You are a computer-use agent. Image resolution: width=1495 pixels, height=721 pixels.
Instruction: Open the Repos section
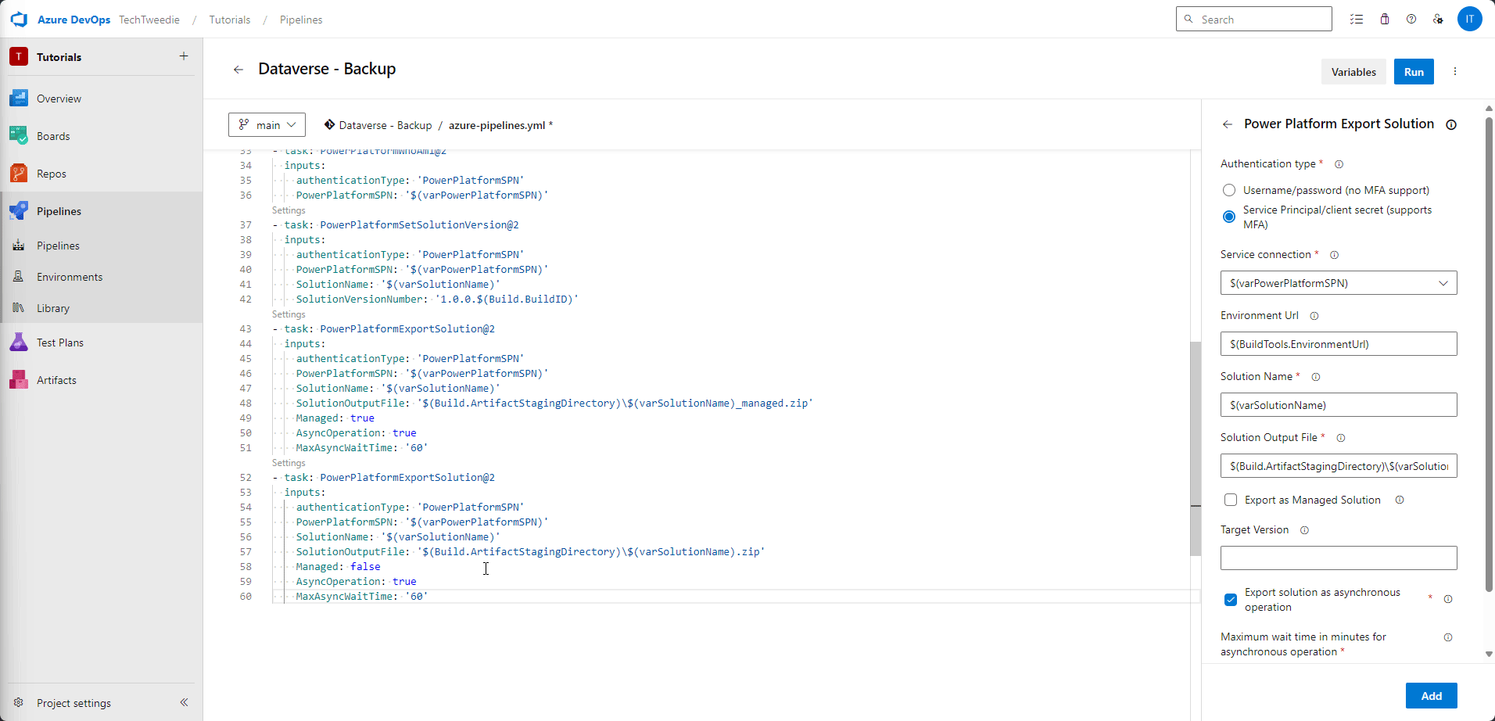pos(50,173)
